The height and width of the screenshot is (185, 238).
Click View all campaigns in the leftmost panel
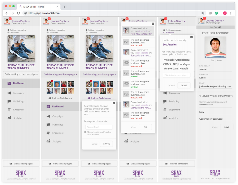pyautogui.click(x=21, y=164)
